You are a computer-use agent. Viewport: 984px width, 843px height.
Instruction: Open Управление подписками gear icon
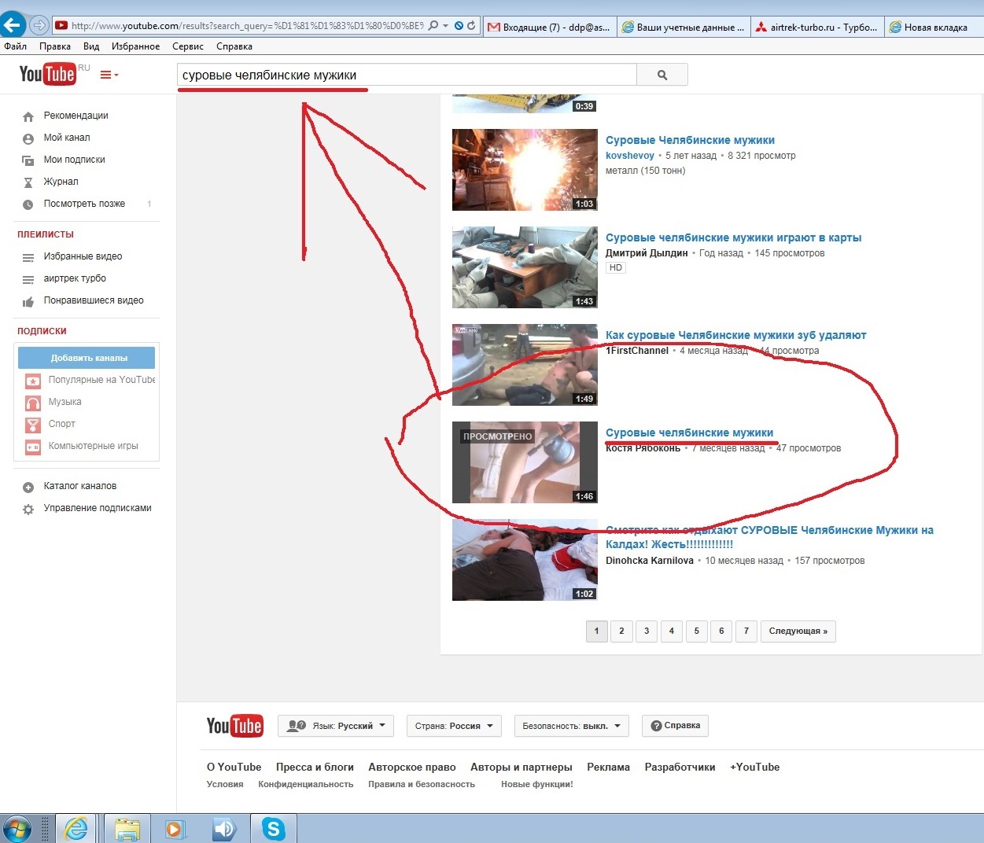pos(28,509)
